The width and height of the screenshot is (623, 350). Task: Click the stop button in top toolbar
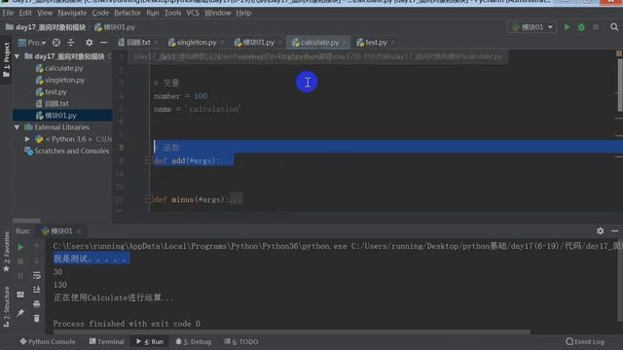596,27
